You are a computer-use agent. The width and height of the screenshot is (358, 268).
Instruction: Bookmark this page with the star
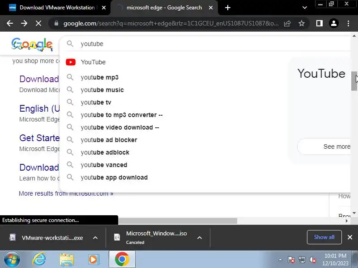[302, 23]
